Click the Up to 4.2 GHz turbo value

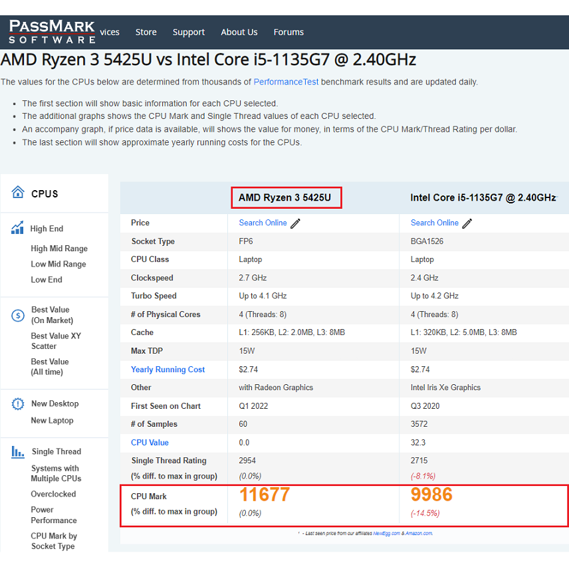pos(434,296)
